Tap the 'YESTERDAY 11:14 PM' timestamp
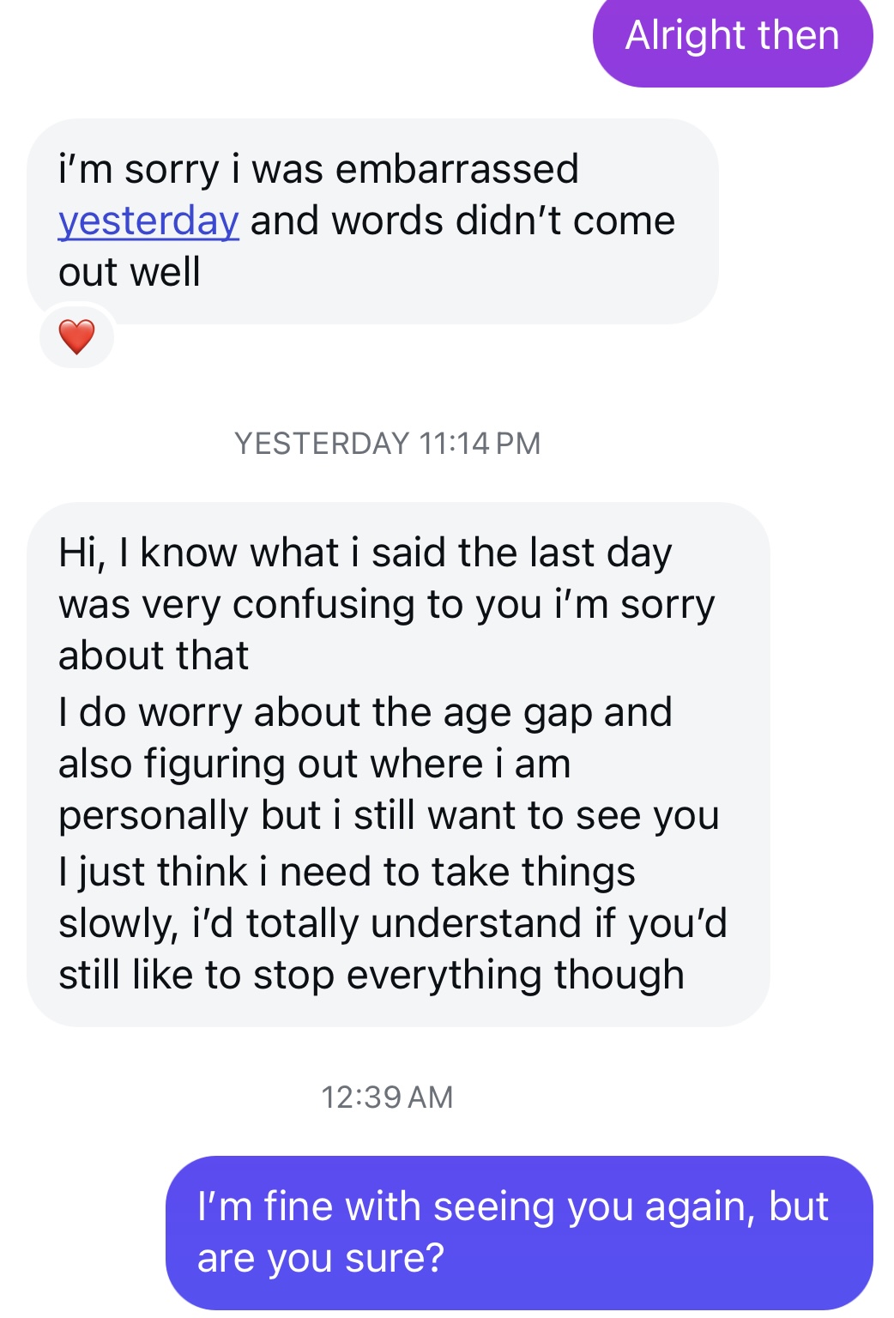Screen dimensions: 894x1318 coord(387,444)
